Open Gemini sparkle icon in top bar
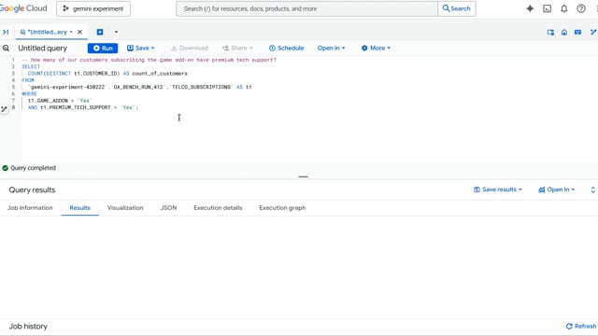This screenshot has height=336, width=598. click(x=530, y=8)
